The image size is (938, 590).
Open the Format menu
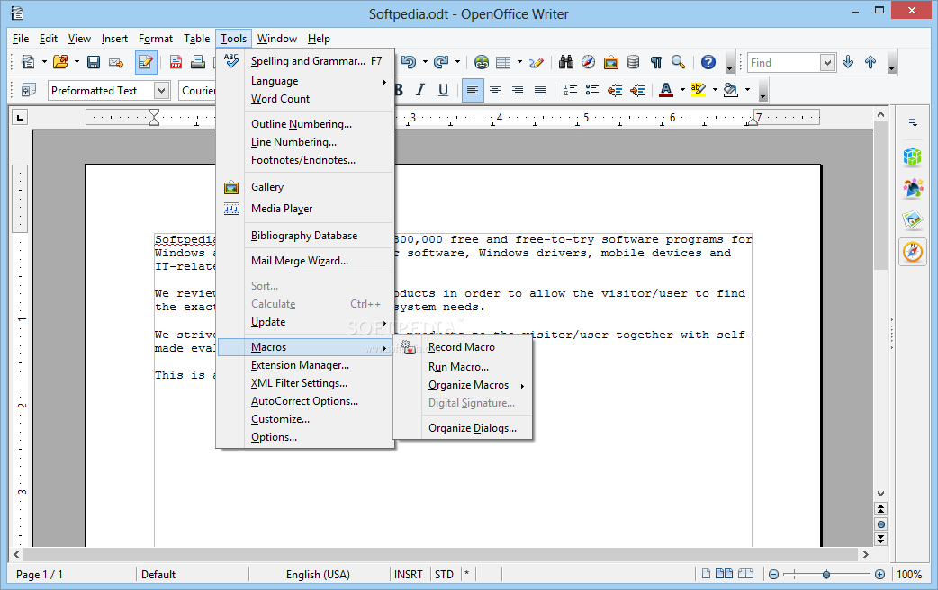156,39
